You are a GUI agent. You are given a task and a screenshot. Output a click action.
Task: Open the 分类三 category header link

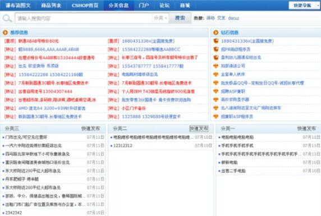point(12,128)
